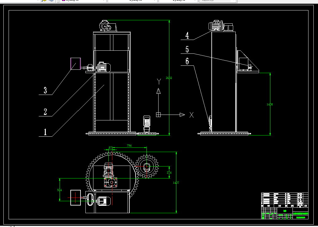Select the square with the red crosshair in plan view
The image size is (318, 227).
76,198
